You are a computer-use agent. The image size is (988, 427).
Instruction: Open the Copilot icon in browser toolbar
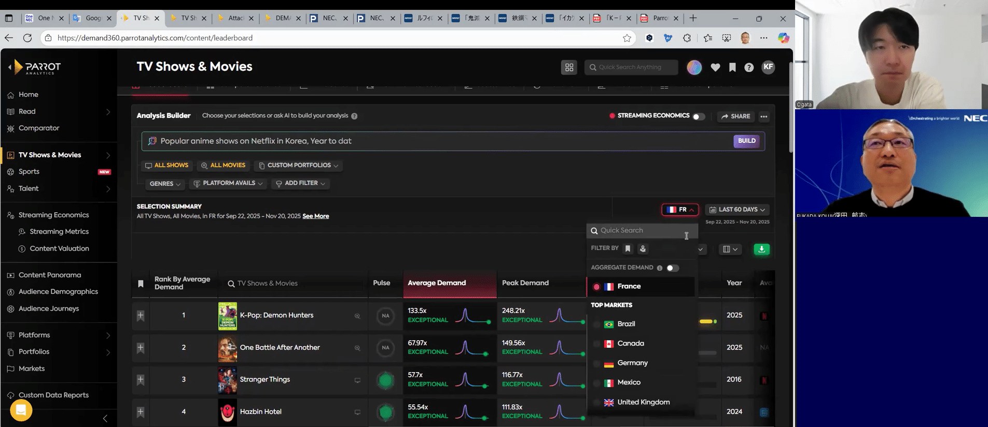783,38
